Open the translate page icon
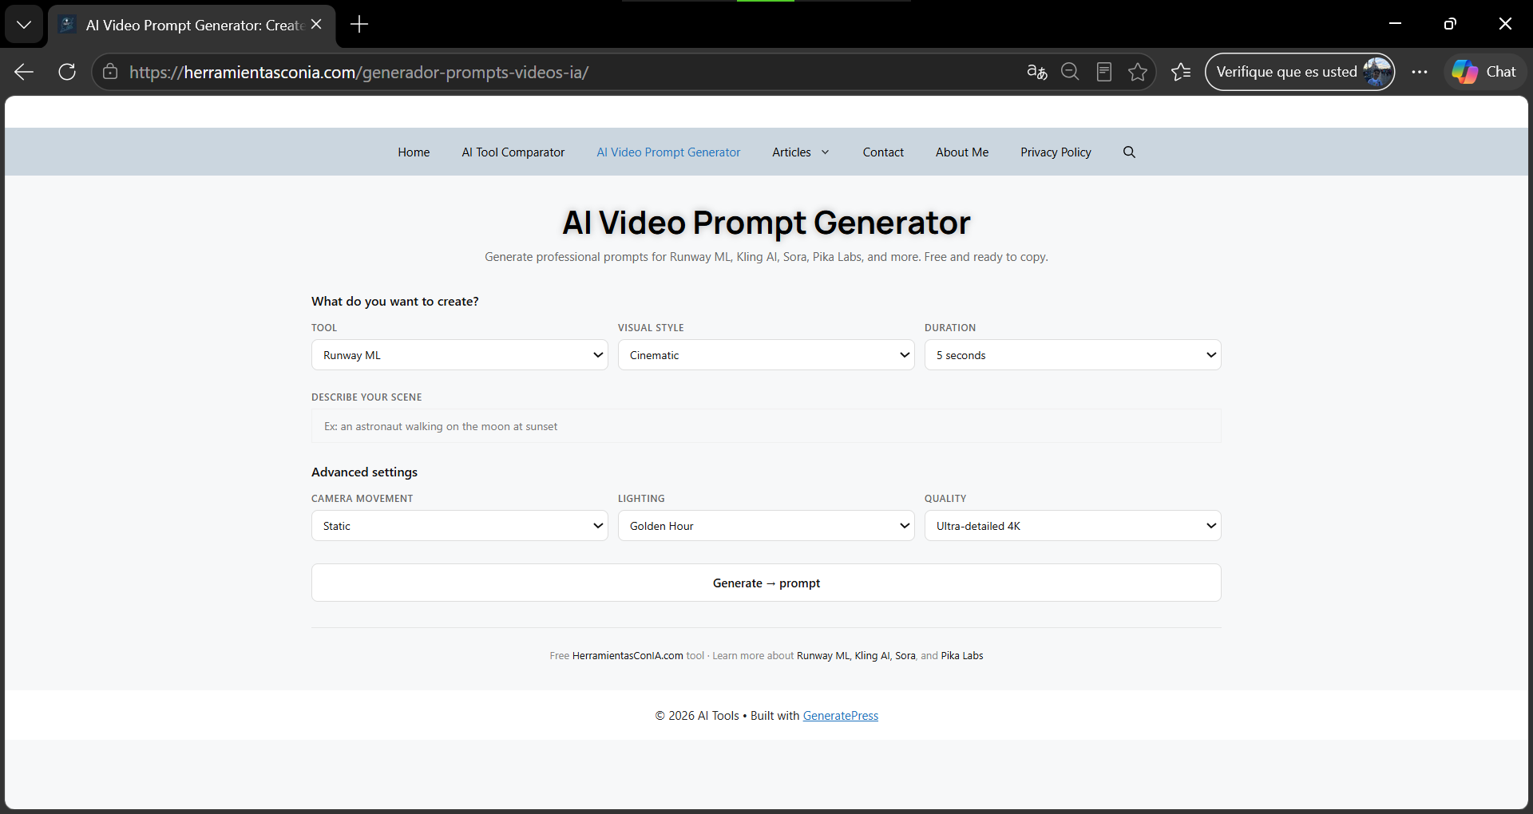 point(1036,72)
